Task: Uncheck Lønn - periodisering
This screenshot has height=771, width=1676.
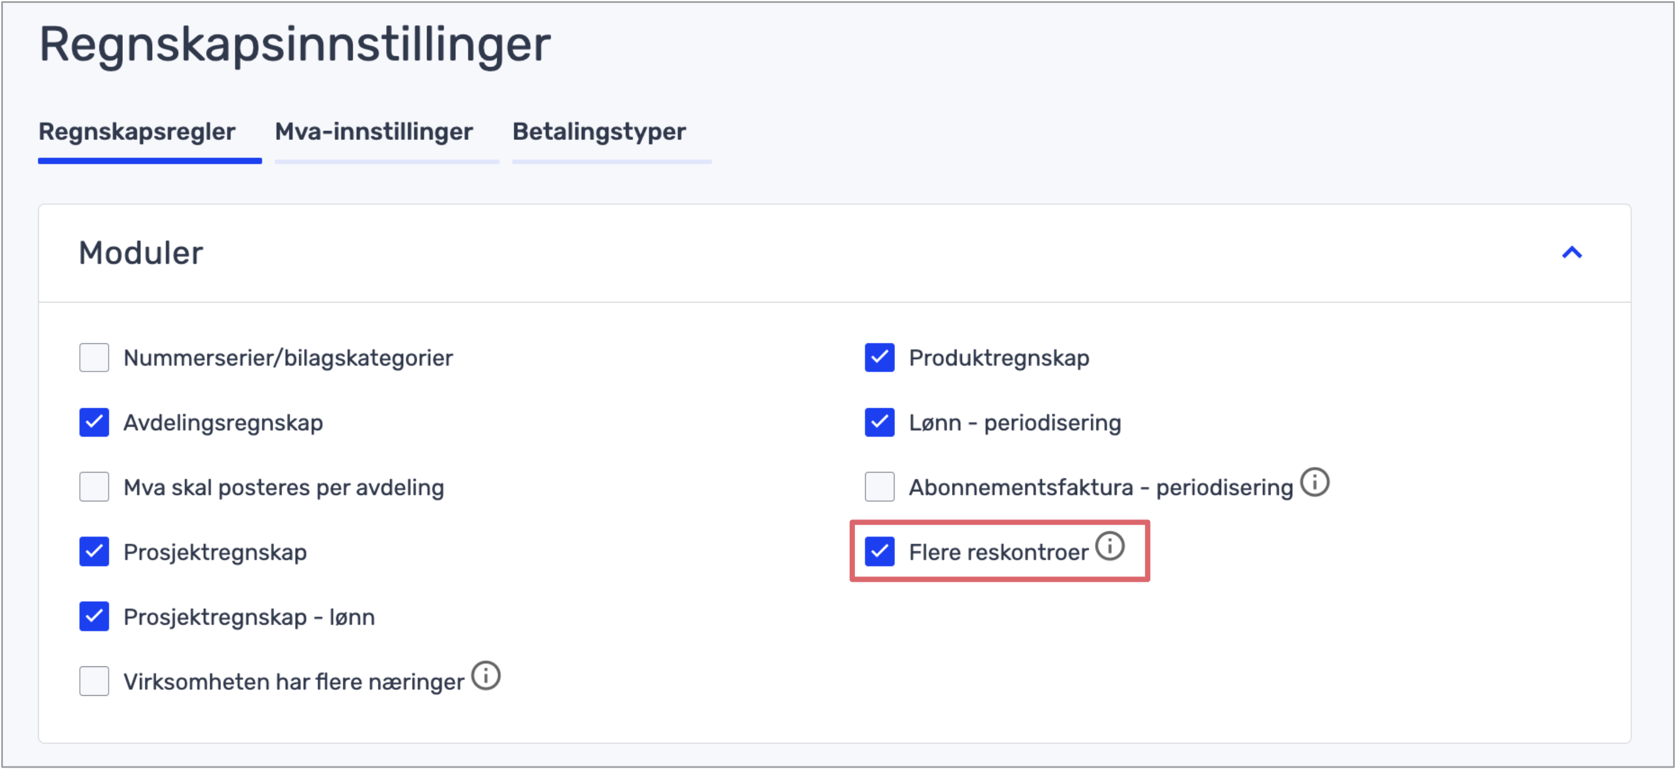Action: coord(880,423)
